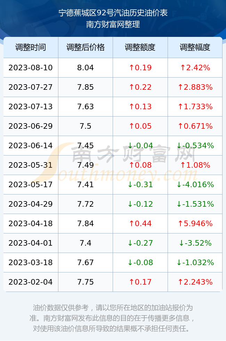Click the 调整幅度 column header

click(195, 47)
